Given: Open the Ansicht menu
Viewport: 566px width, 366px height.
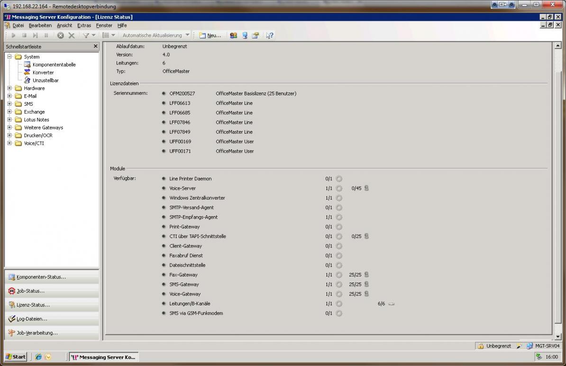Looking at the screenshot, I should 64,25.
